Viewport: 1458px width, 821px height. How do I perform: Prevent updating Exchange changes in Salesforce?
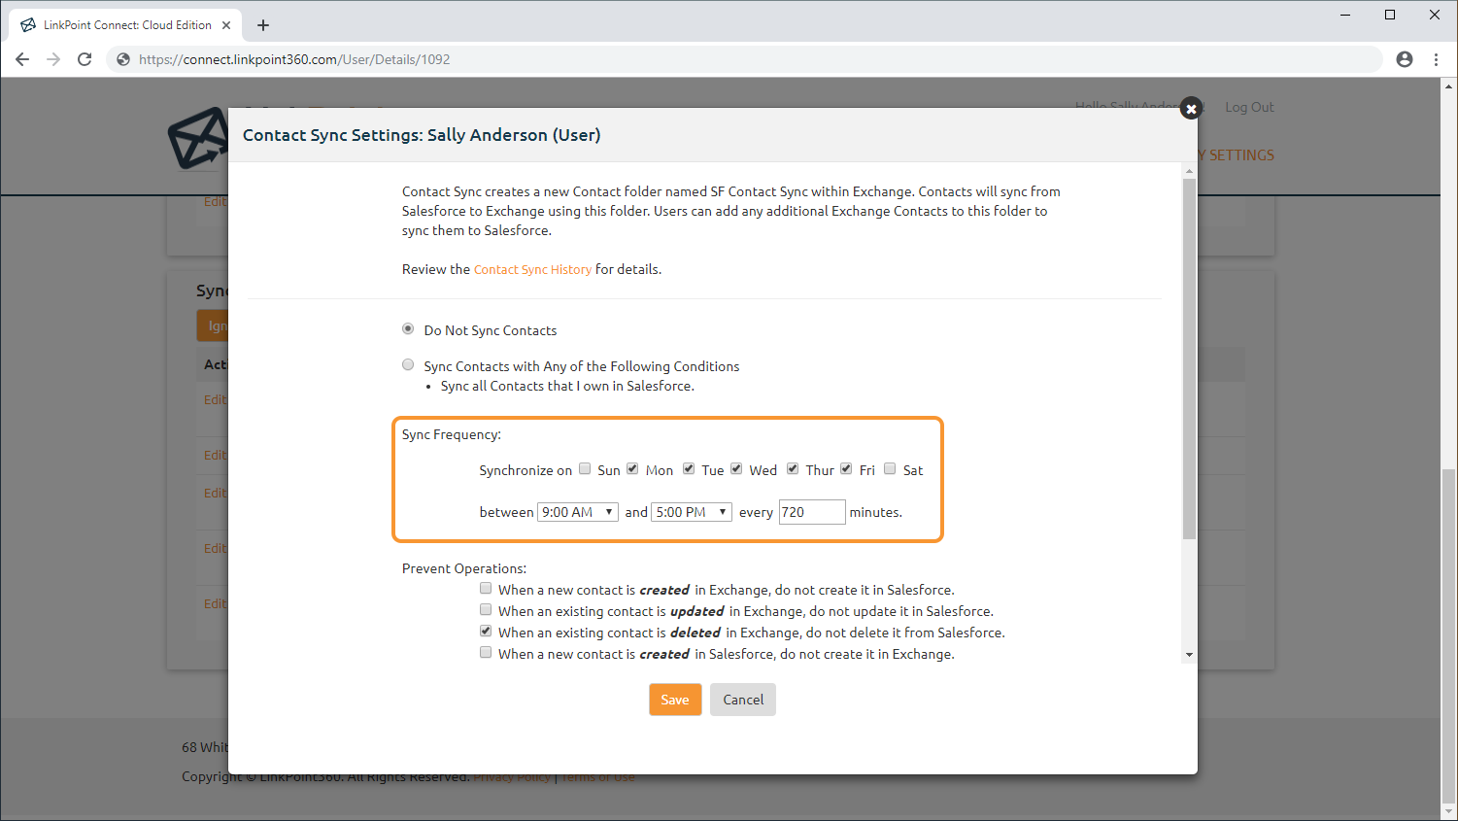coord(486,609)
